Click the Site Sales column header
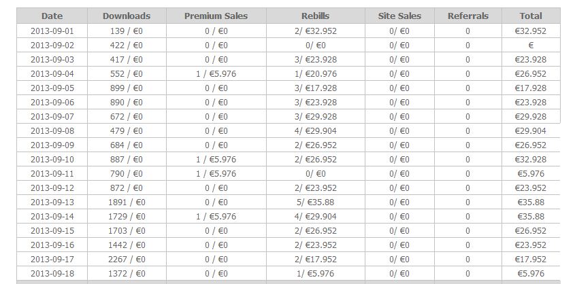 point(399,16)
